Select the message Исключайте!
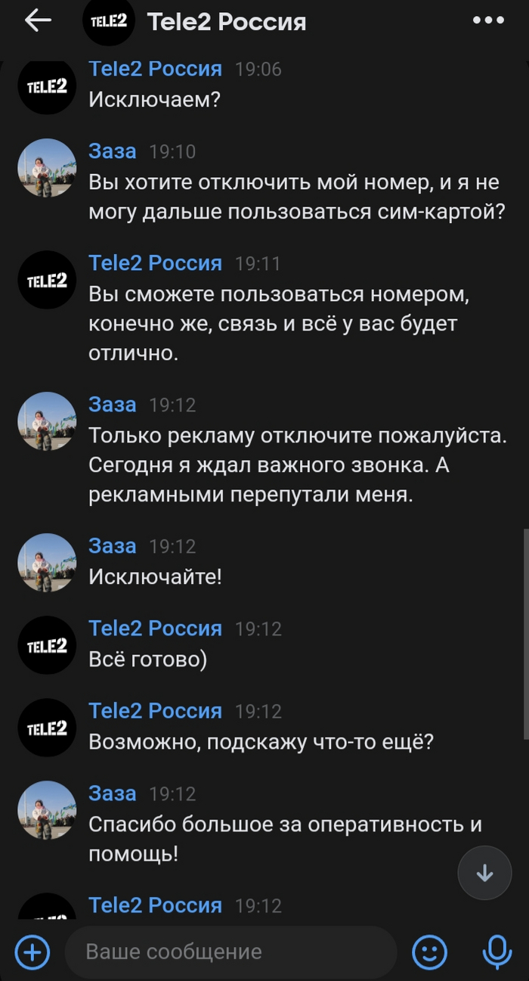Screen dimensions: 529x981 pyautogui.click(x=156, y=577)
